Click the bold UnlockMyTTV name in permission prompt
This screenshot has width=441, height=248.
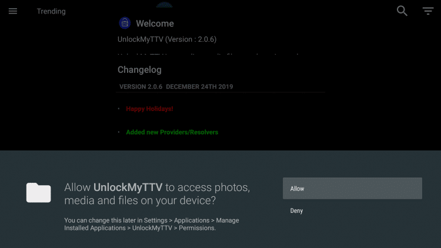pos(128,187)
